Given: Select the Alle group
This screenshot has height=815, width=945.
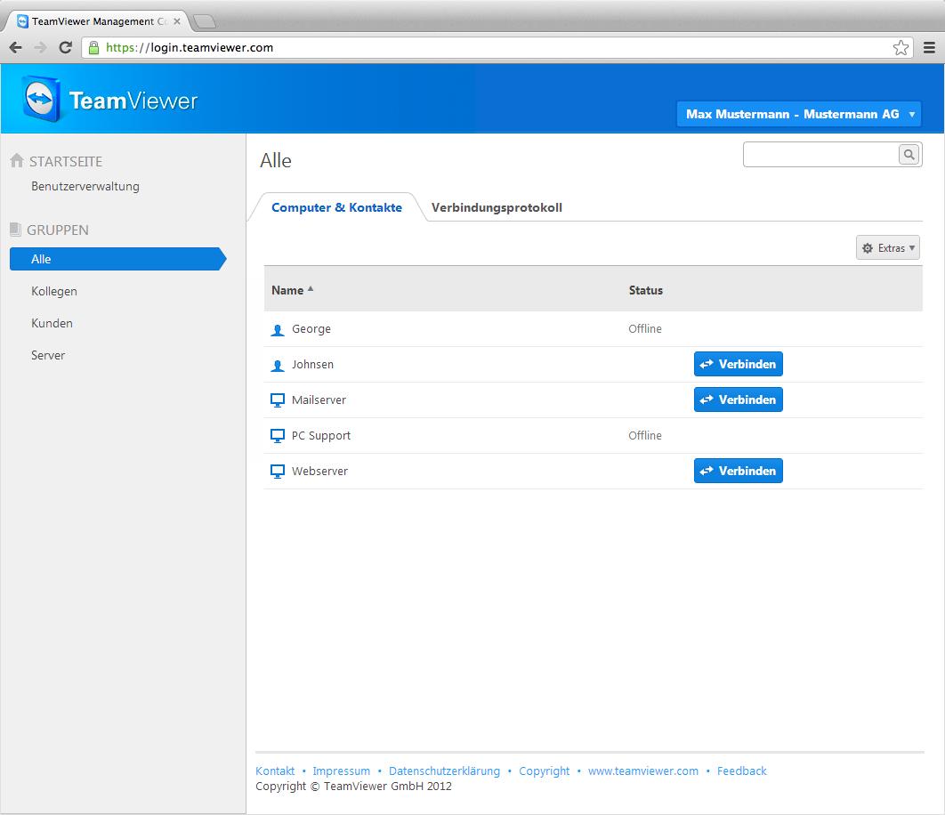Looking at the screenshot, I should 117,259.
